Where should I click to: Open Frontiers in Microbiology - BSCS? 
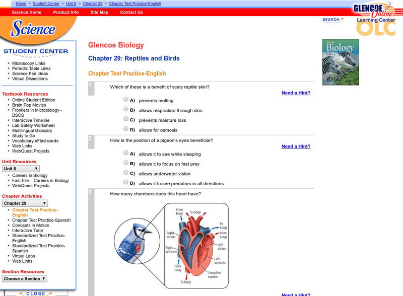[x=37, y=113]
